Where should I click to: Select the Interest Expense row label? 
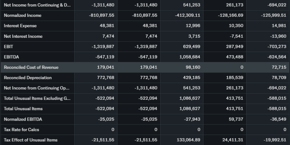(20, 26)
